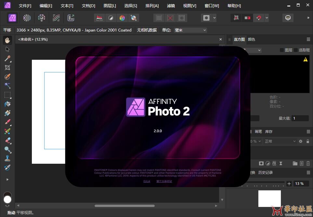Select the Clone stamp tool

[x=7, y=159]
